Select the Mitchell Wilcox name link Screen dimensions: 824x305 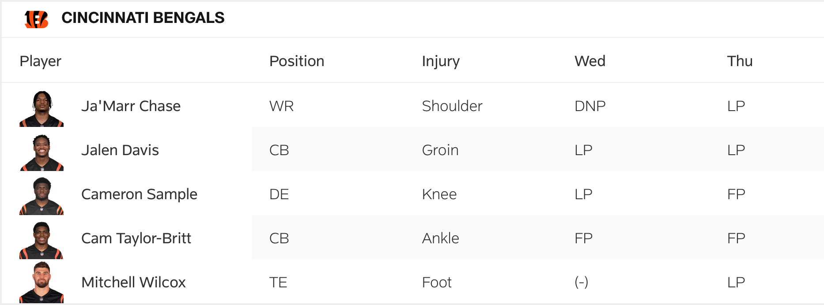(x=133, y=283)
